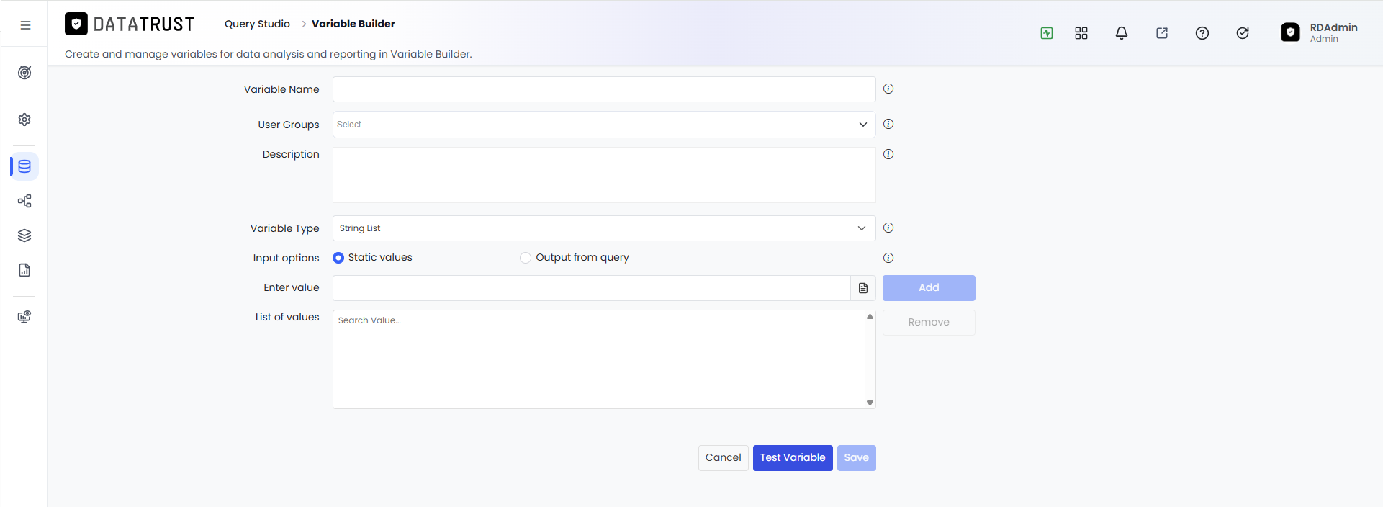Image resolution: width=1383 pixels, height=507 pixels.
Task: Select Output from query radio option
Action: 526,258
